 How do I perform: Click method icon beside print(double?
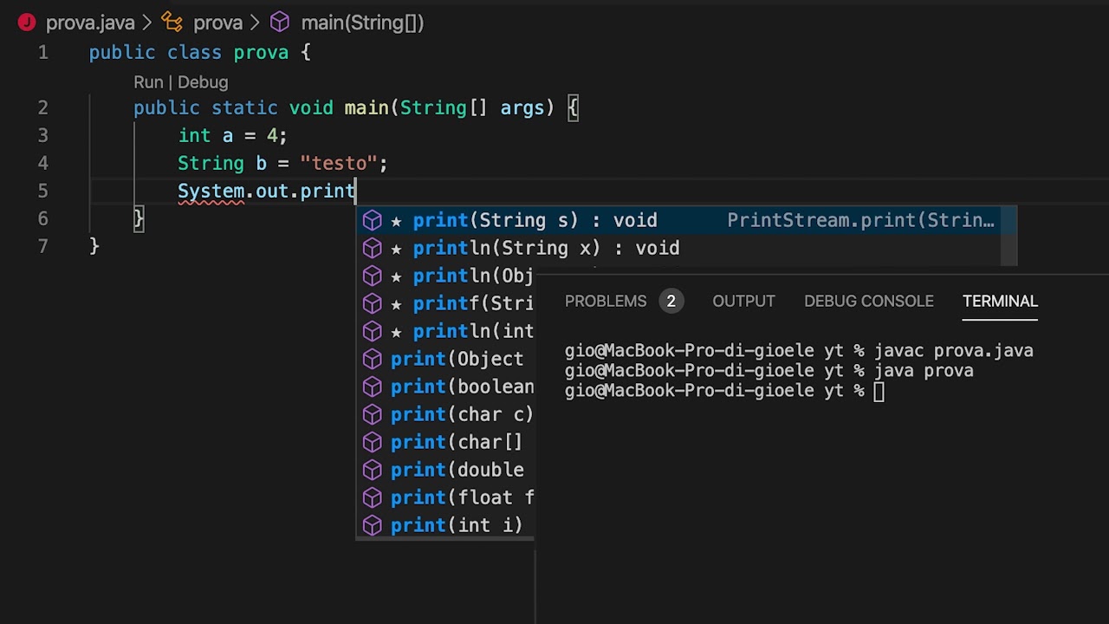click(x=373, y=470)
